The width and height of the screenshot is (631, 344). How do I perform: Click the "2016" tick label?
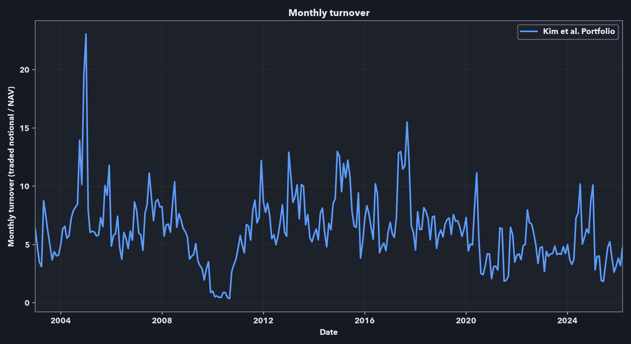click(x=365, y=320)
